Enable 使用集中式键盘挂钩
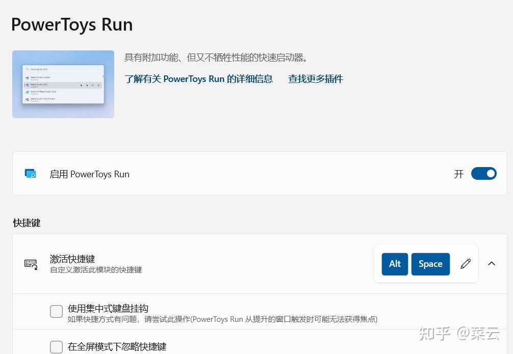The image size is (513, 354). [56, 311]
